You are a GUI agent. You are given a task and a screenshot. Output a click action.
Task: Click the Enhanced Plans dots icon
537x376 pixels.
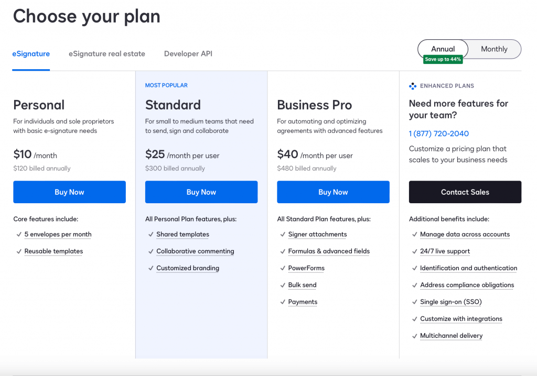point(413,86)
